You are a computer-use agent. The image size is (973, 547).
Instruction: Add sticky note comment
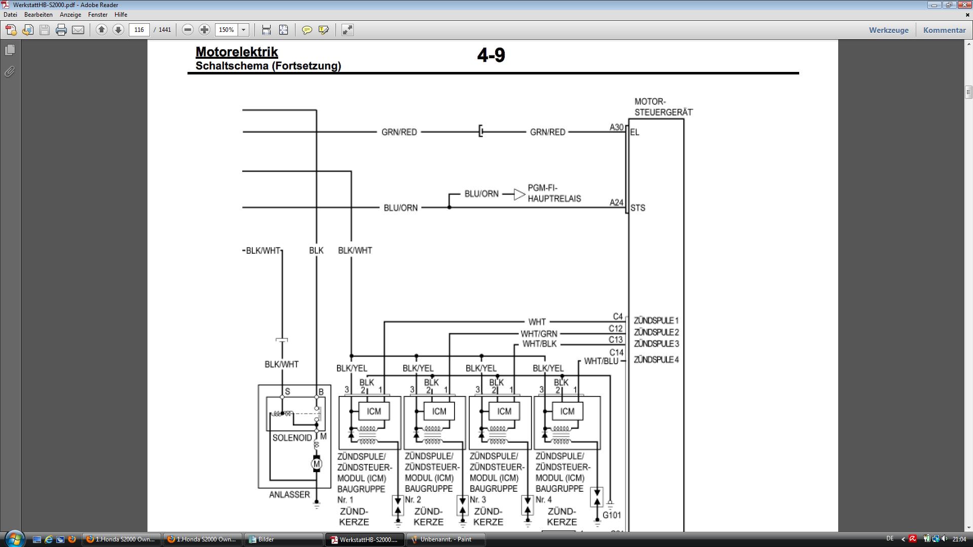(307, 30)
